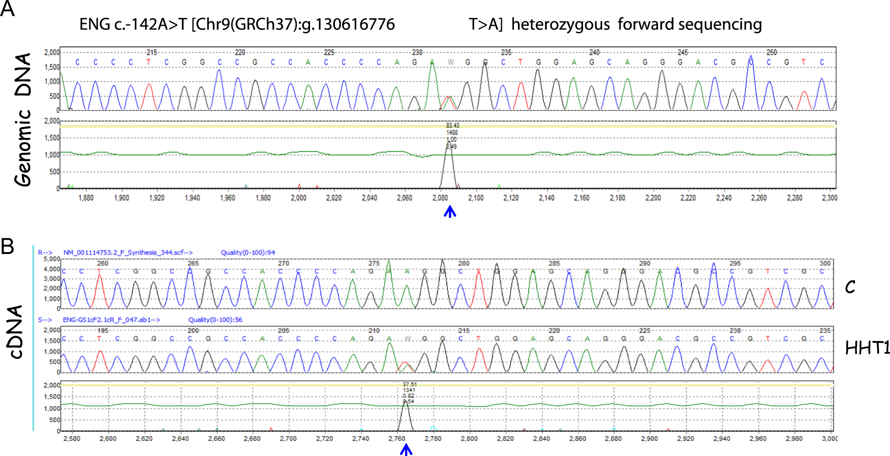Click panel letter "A"

[7, 8]
